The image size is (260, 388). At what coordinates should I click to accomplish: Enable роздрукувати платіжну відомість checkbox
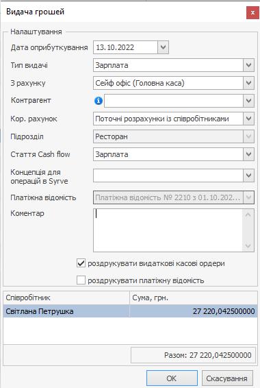81,280
